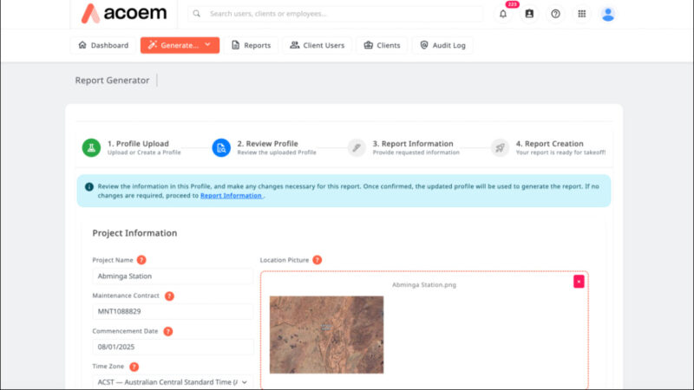Screen dimensions: 694x390
Task: Open the Reports tab
Action: tap(251, 45)
